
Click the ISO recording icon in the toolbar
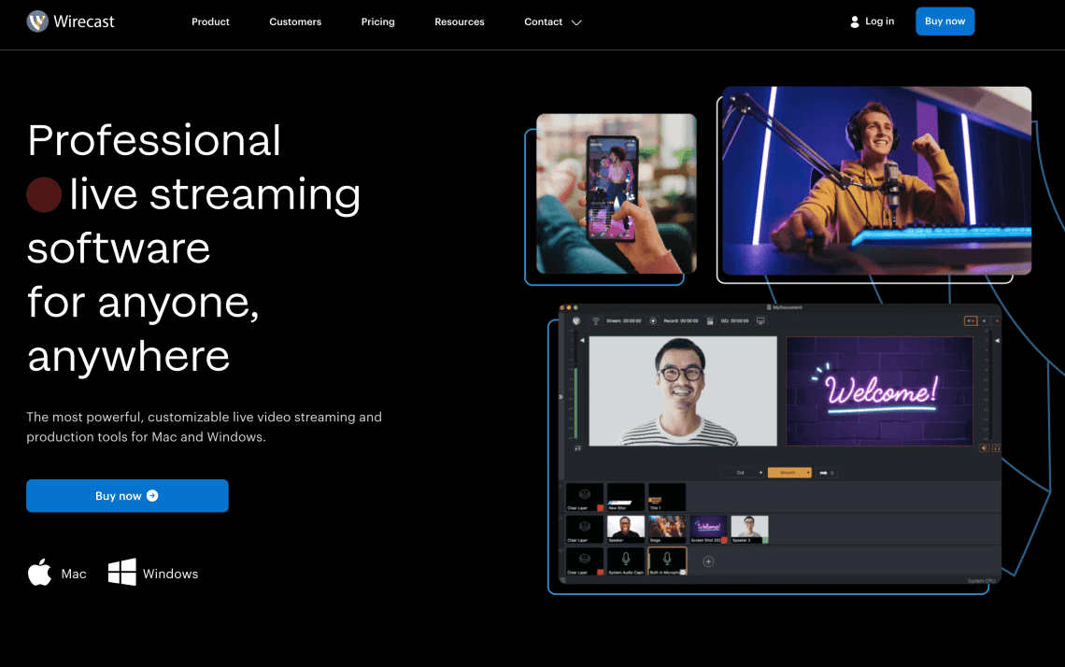pos(710,320)
